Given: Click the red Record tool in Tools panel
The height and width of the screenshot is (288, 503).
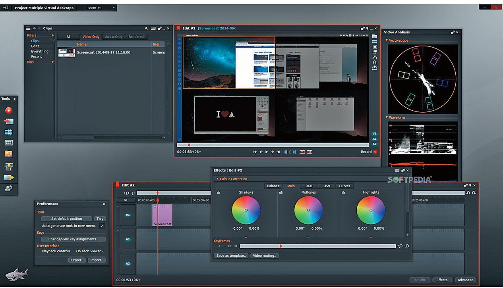Looking at the screenshot, I should coord(8,110).
